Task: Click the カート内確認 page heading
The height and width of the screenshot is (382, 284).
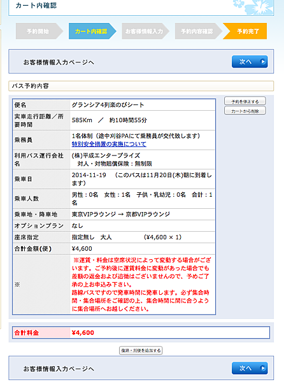Action: point(36,6)
